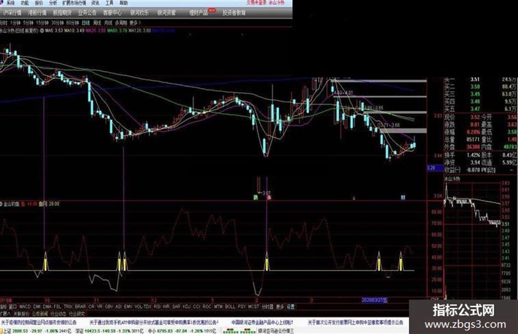Open 分时图 intraday chart tab

(267, 307)
